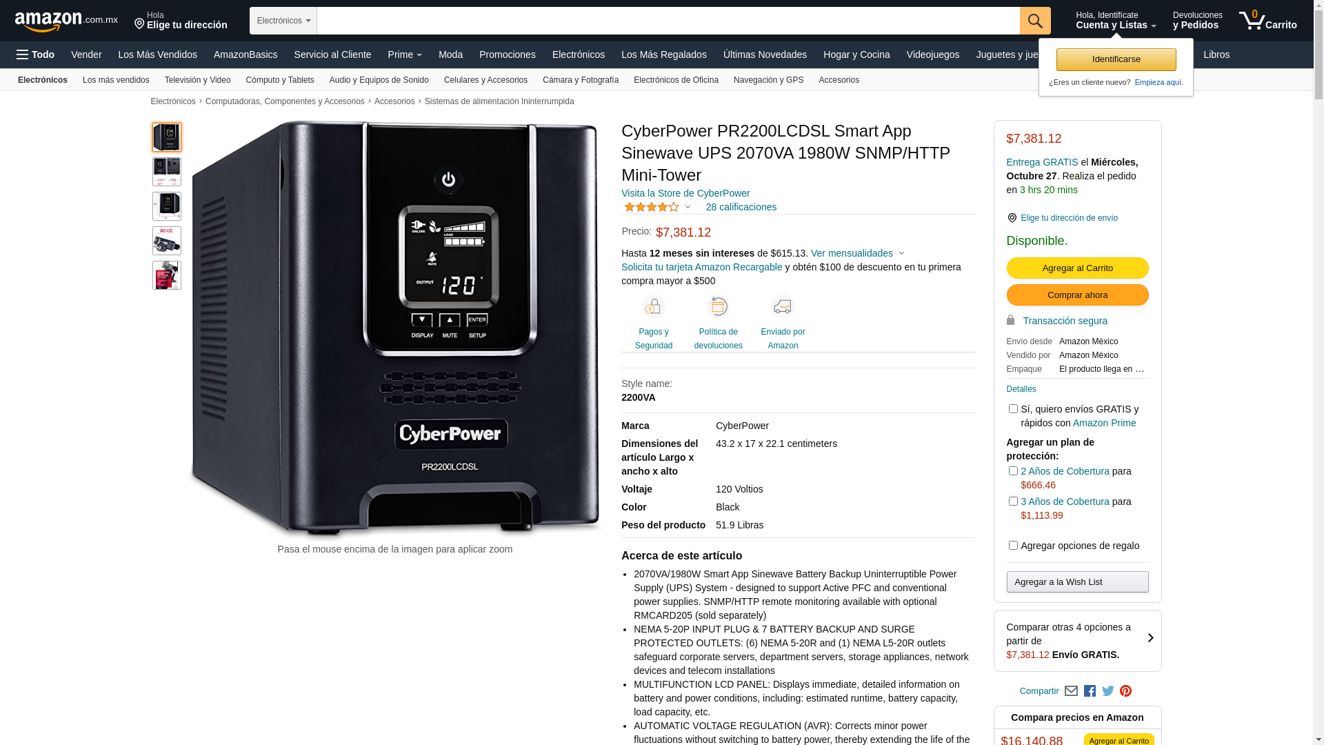The width and height of the screenshot is (1324, 745).
Task: Click the Agregar al Carrito button
Action: pos(1077,268)
